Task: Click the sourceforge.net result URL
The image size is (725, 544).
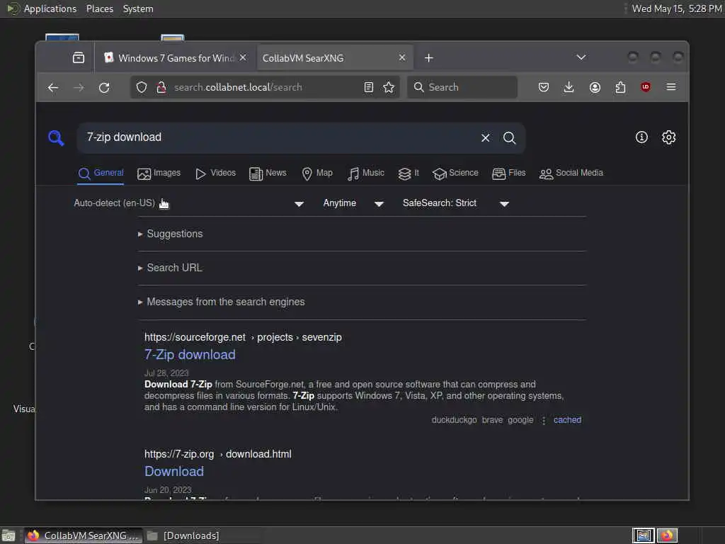Action: point(243,337)
